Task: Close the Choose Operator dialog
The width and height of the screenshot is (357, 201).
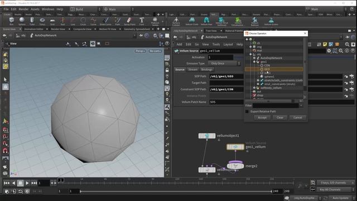Action: point(305,33)
